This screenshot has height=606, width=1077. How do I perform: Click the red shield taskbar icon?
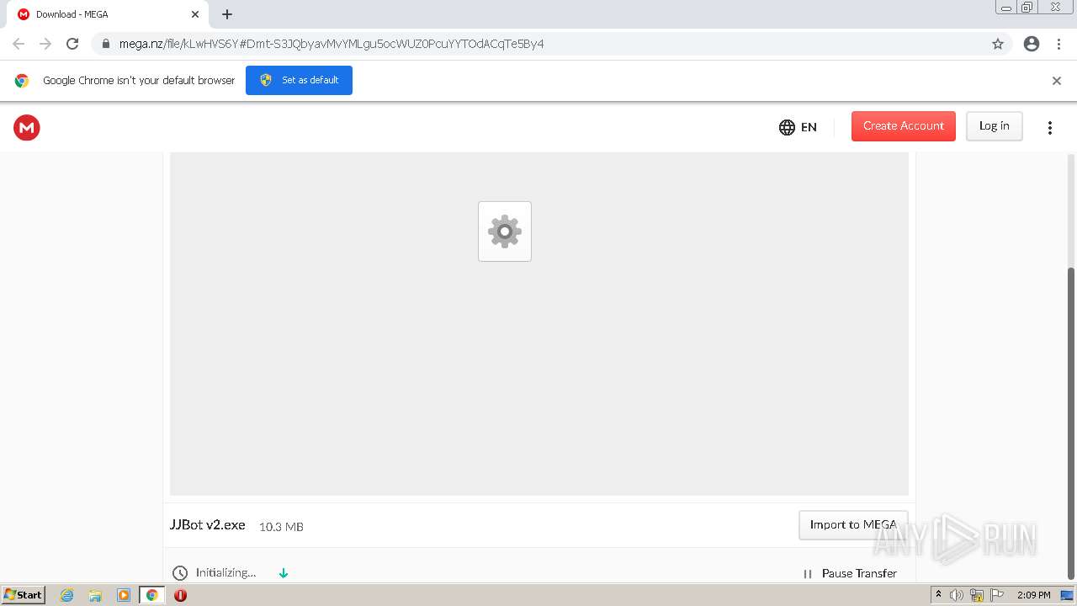[x=180, y=595]
